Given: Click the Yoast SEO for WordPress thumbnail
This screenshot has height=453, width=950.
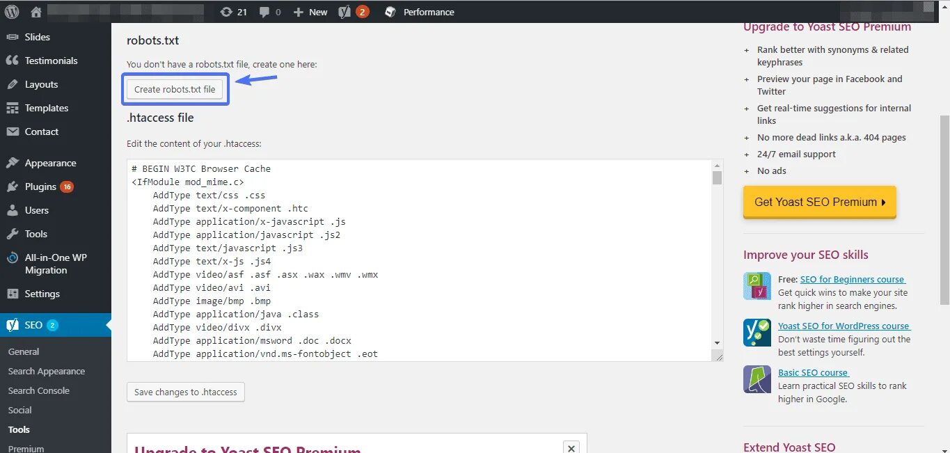Looking at the screenshot, I should click(757, 333).
